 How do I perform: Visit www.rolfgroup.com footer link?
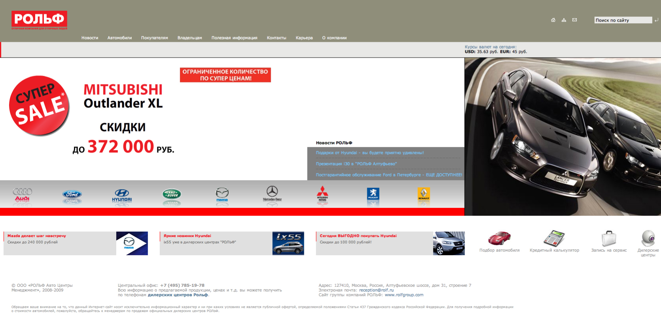pyautogui.click(x=404, y=295)
